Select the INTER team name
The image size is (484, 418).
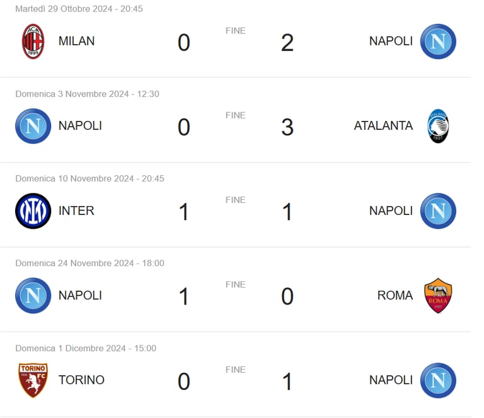pyautogui.click(x=76, y=211)
